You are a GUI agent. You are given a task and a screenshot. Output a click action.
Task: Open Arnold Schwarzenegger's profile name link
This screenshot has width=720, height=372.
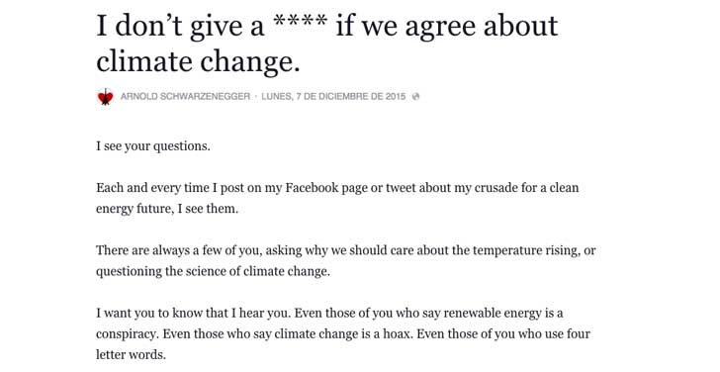click(x=186, y=96)
